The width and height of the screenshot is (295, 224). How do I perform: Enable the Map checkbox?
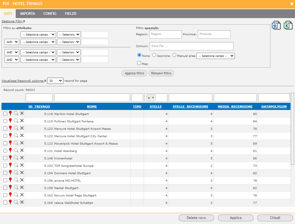139,63
